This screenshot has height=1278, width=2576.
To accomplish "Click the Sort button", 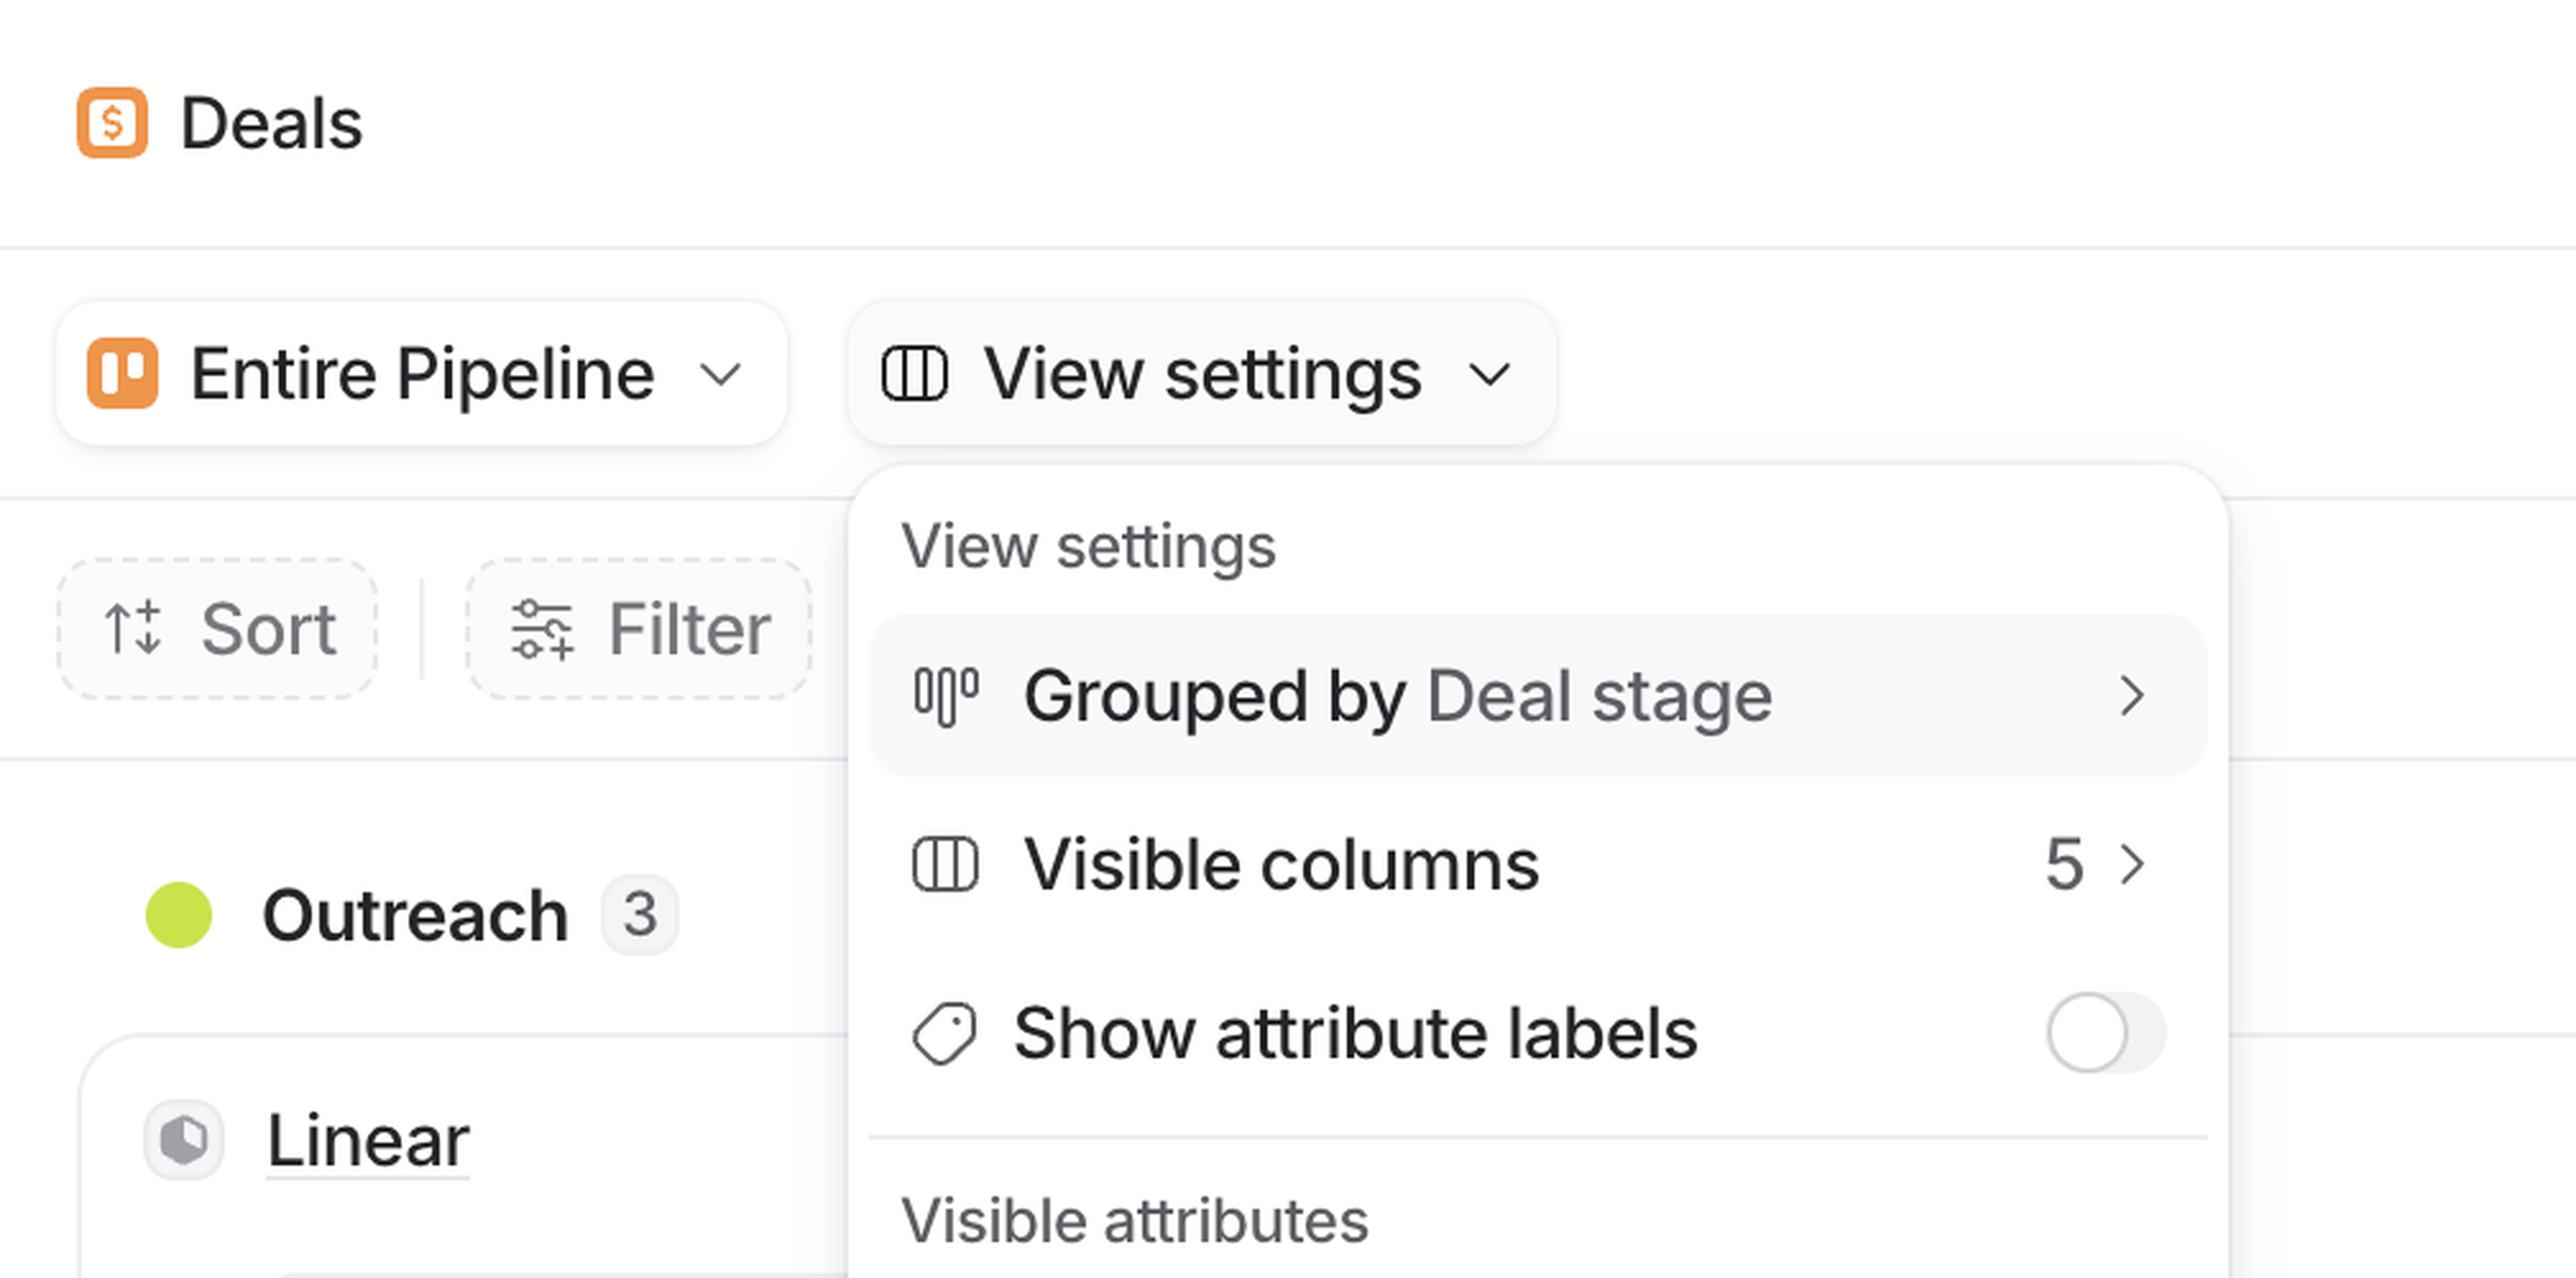I will [218, 629].
